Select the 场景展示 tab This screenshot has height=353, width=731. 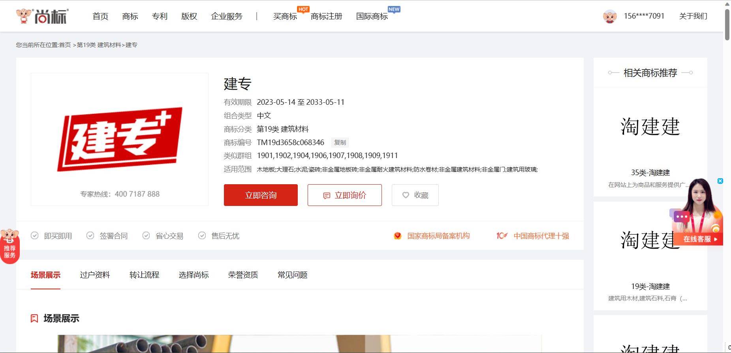[45, 275]
